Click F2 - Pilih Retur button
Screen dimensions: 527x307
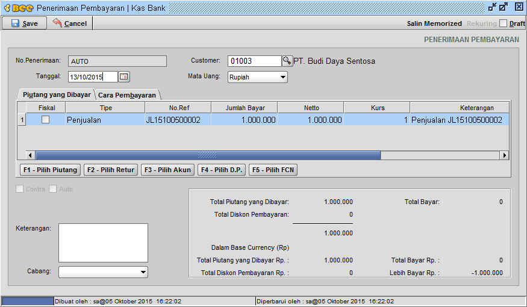point(111,170)
